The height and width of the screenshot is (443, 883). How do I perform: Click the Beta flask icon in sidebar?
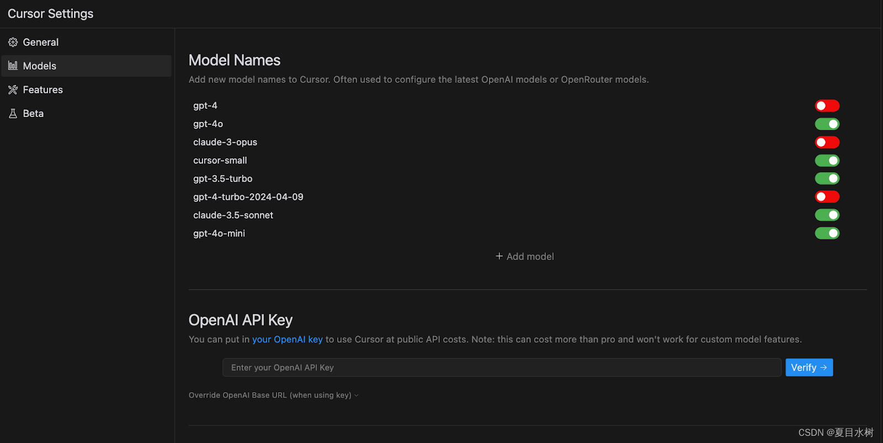pos(13,113)
